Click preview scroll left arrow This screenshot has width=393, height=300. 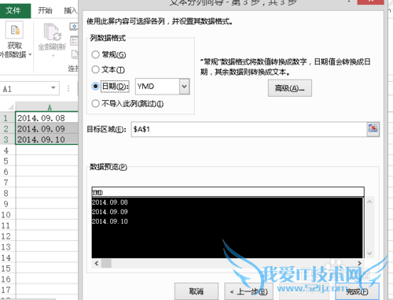[97, 263]
